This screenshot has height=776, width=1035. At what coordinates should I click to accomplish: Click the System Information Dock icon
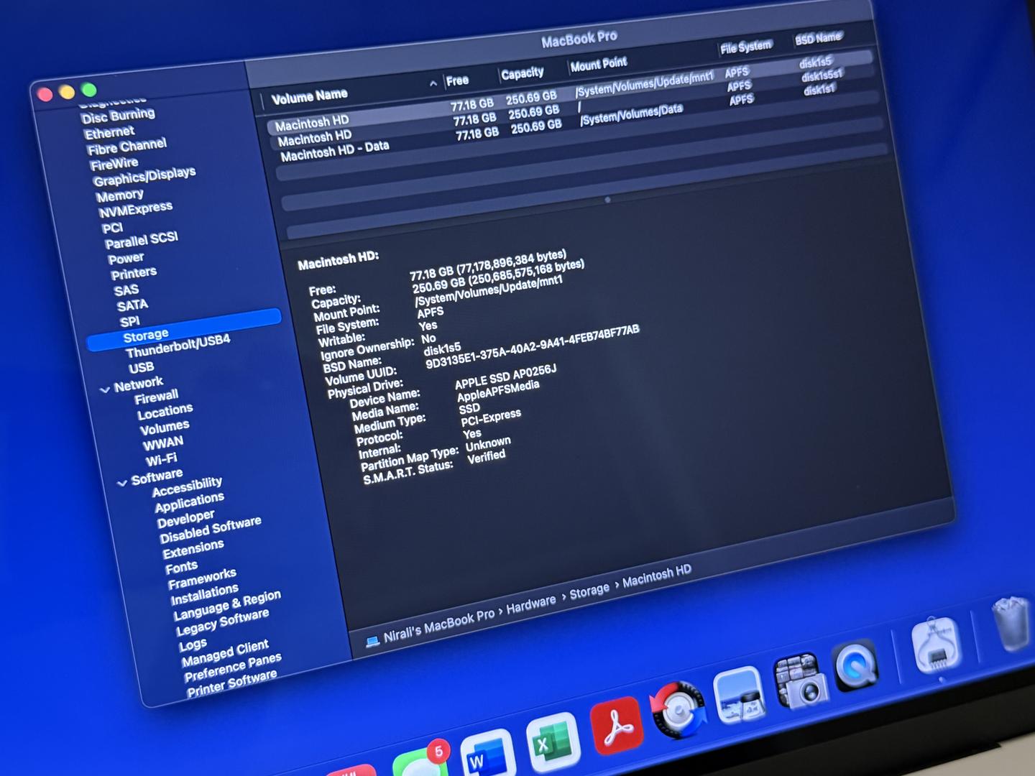click(x=935, y=645)
